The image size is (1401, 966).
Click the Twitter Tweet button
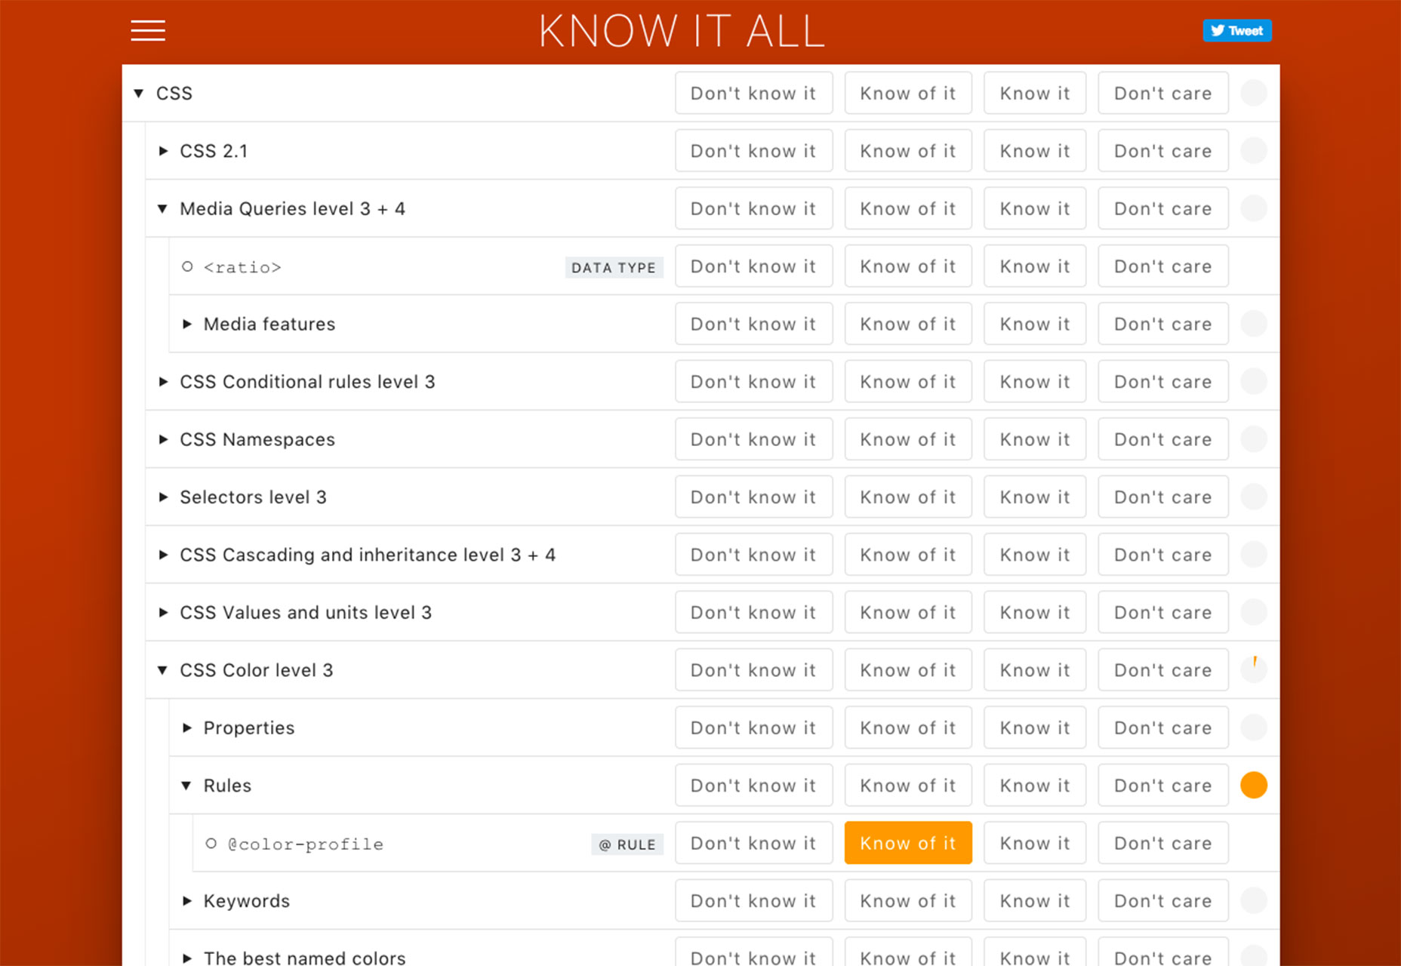tap(1236, 31)
